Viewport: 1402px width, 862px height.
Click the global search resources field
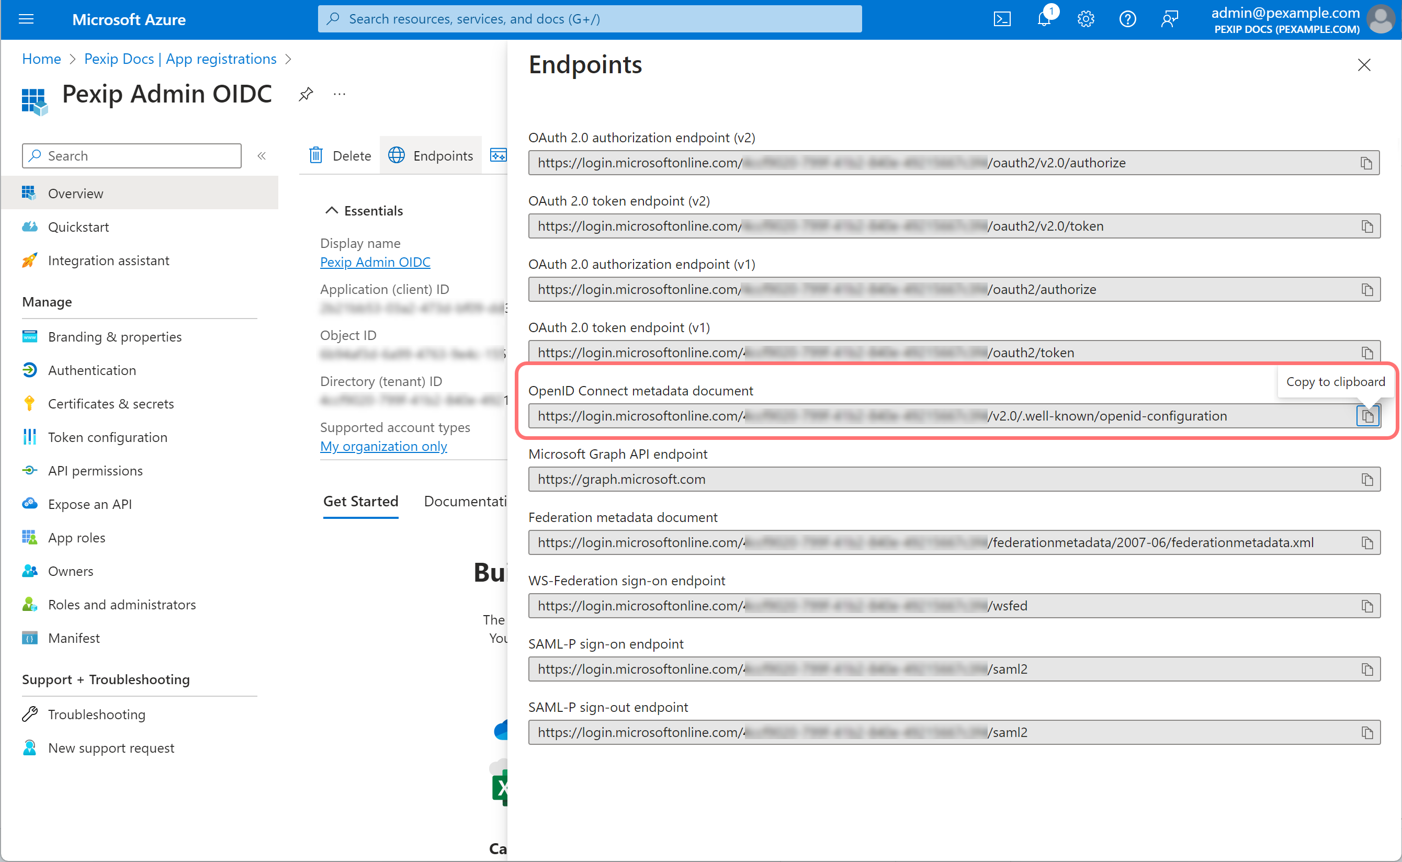589,19
